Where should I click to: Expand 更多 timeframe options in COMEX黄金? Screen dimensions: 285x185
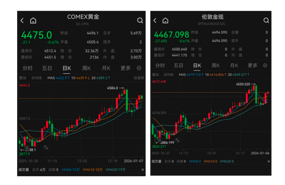pyautogui.click(x=126, y=68)
